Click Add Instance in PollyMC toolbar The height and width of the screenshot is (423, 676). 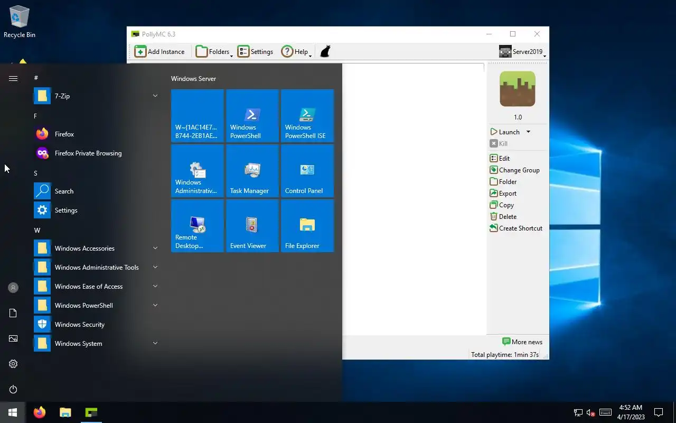click(159, 51)
